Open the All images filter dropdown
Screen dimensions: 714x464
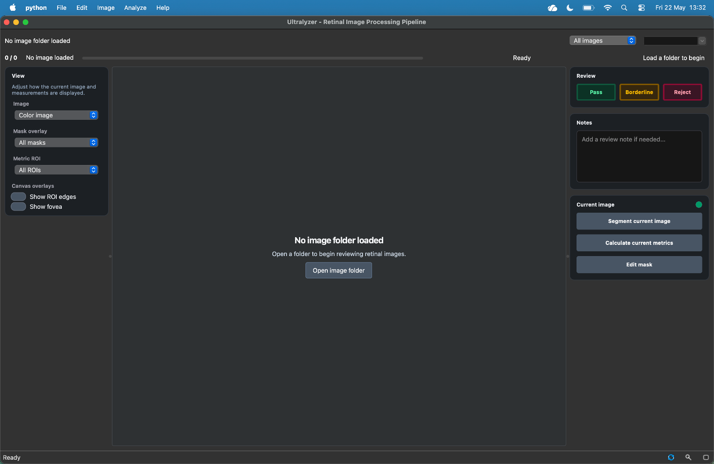pyautogui.click(x=603, y=40)
